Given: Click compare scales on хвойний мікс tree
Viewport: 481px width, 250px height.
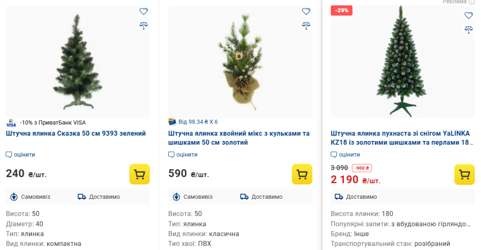Looking at the screenshot, I should tap(306, 25).
